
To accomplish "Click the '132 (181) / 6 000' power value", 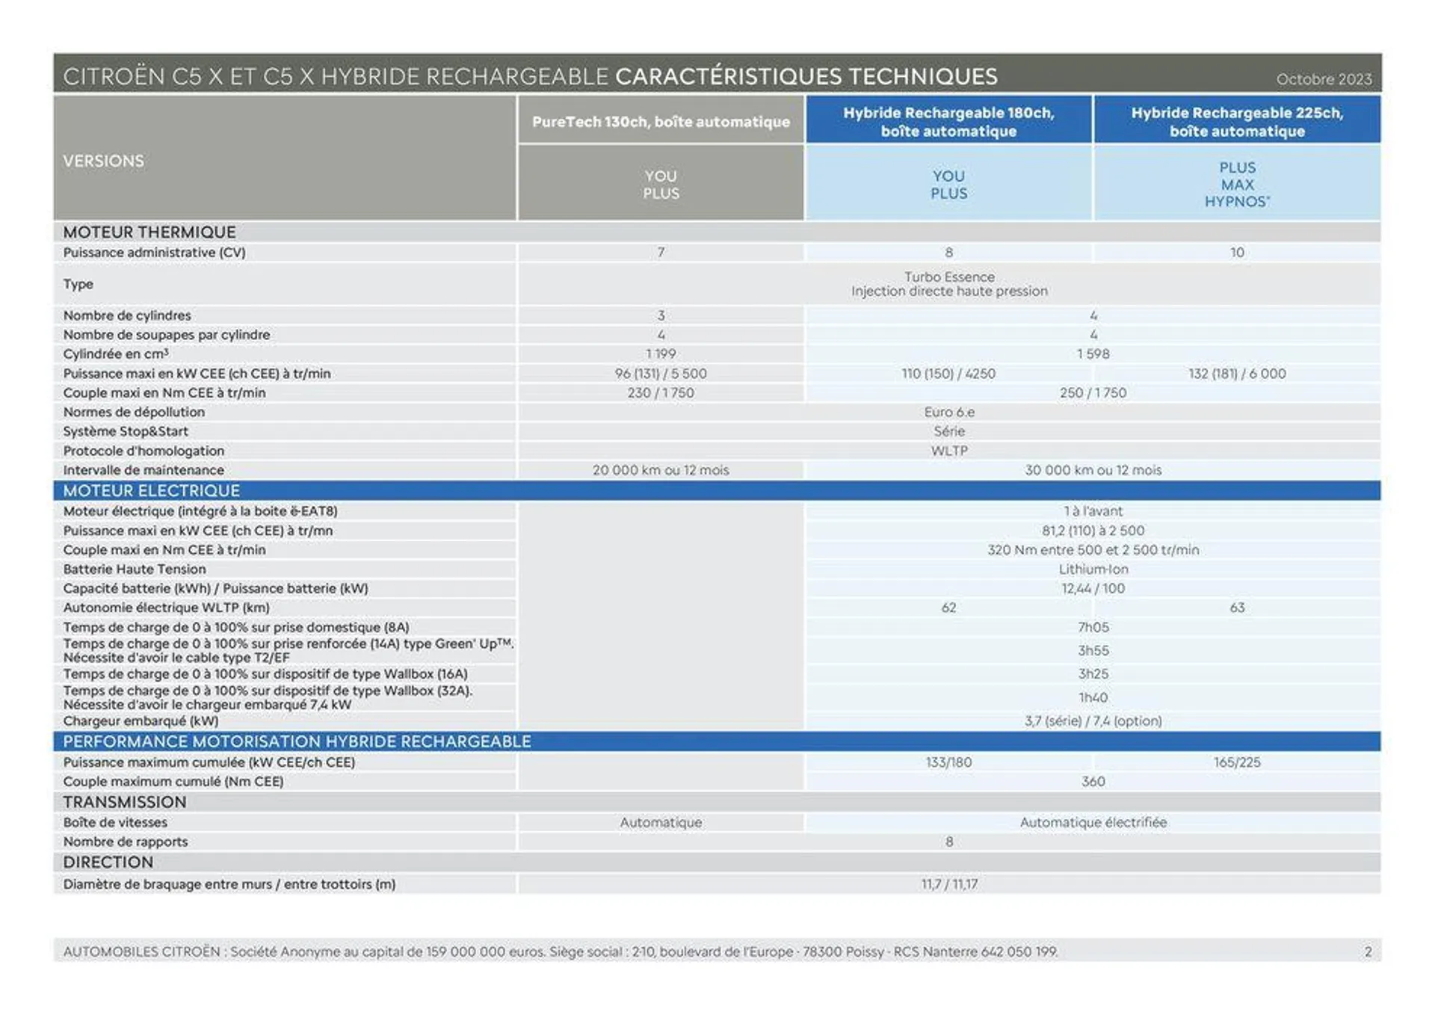I will pyautogui.click(x=1237, y=373).
